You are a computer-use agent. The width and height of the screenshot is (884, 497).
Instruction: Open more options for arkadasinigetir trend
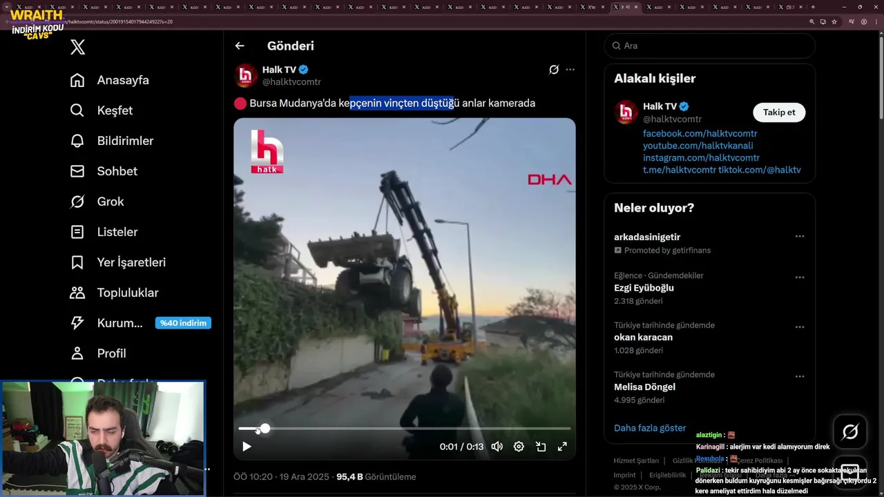click(x=800, y=236)
